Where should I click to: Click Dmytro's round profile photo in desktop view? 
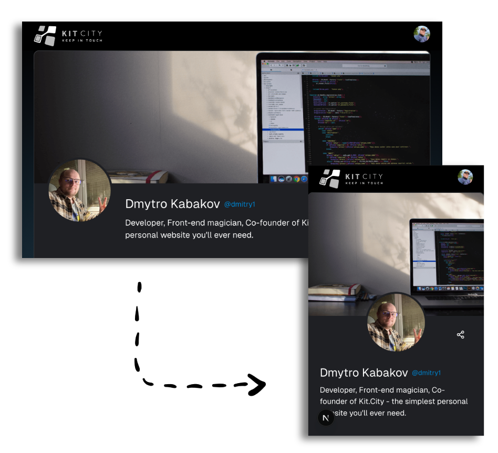point(79,190)
